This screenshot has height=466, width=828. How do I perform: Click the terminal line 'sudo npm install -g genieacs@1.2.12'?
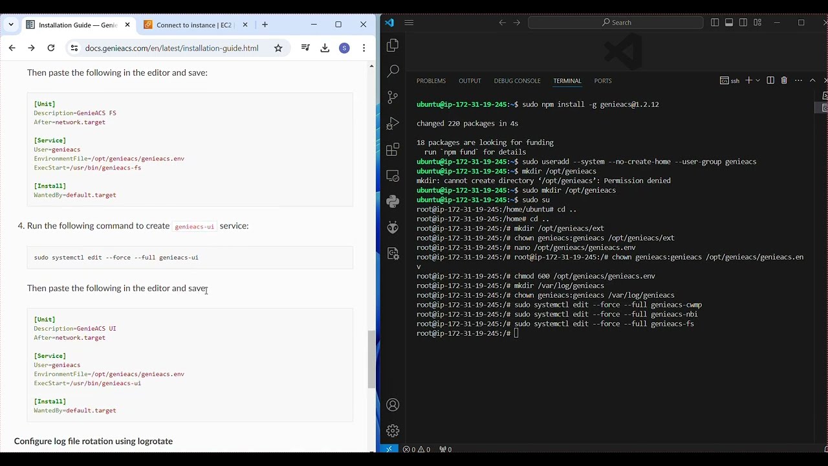pos(590,104)
